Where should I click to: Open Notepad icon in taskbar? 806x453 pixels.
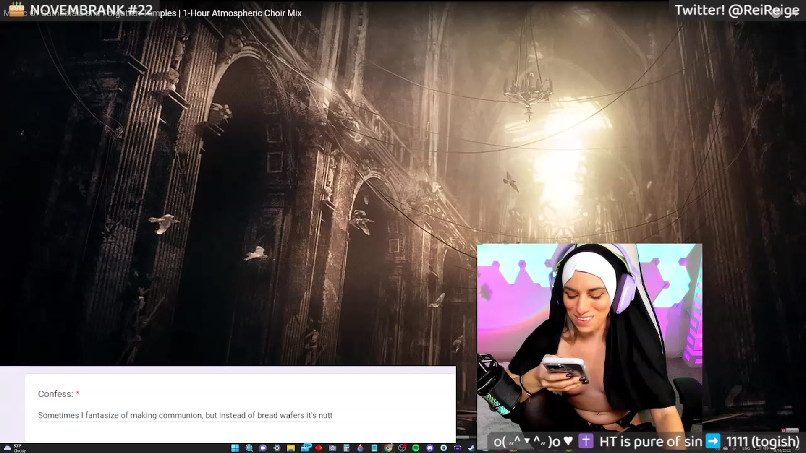[x=374, y=448]
